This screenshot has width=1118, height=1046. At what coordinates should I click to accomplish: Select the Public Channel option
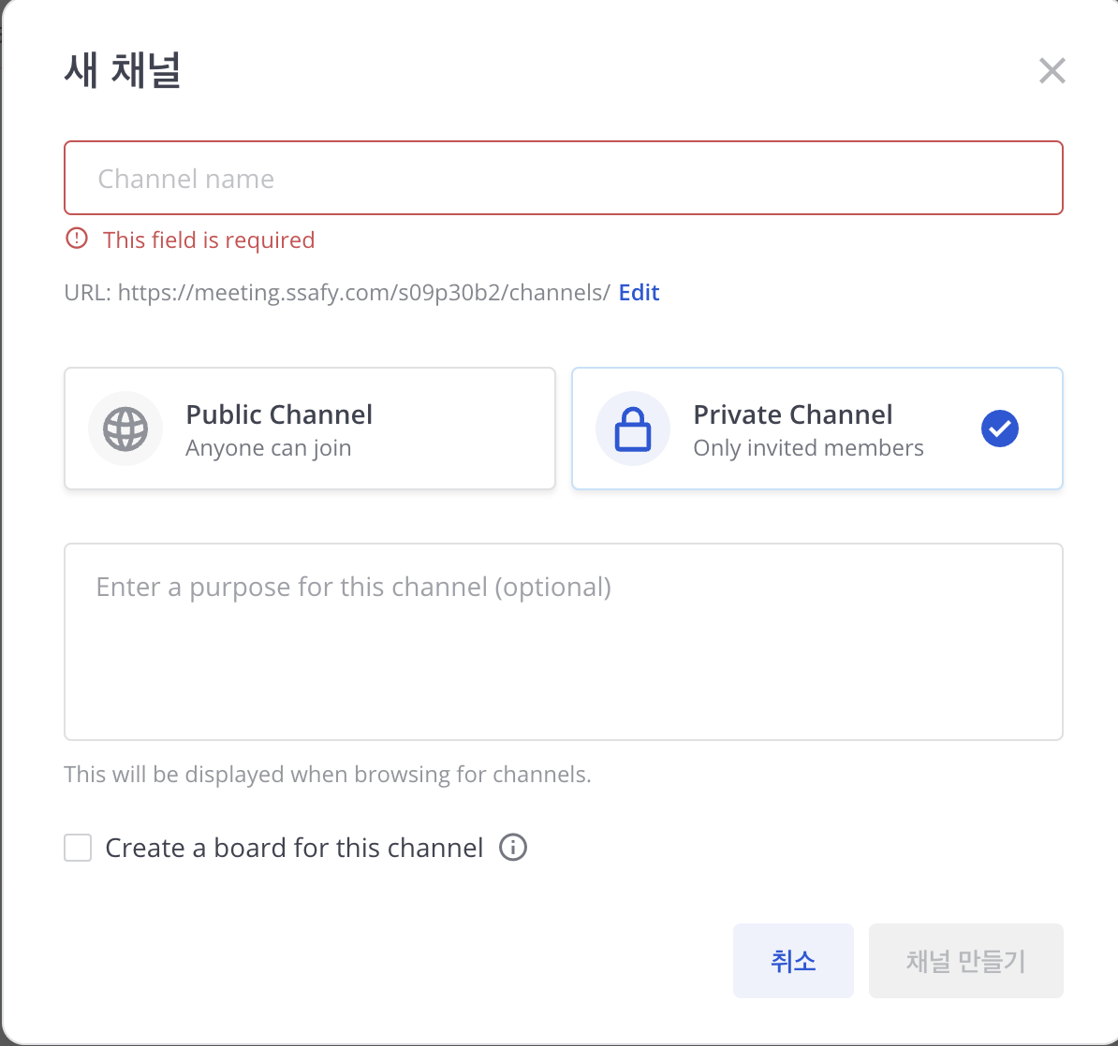click(310, 429)
